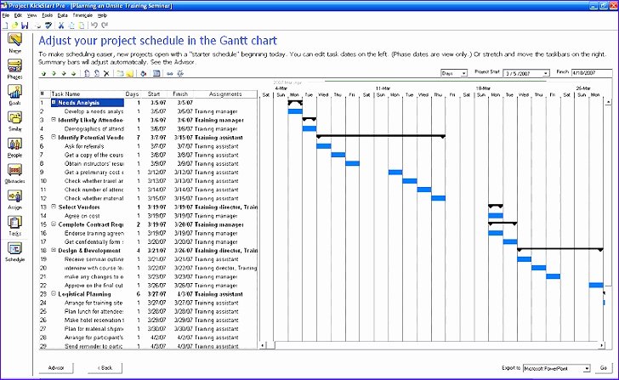Viewport: 619px width, 380px height.
Task: Undo the last action
Action: click(94, 26)
